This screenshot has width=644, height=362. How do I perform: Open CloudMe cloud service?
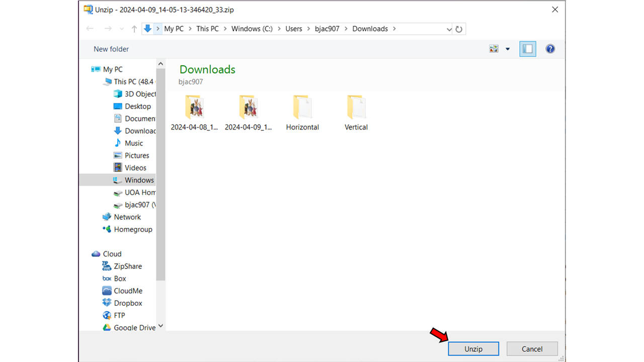(x=123, y=291)
